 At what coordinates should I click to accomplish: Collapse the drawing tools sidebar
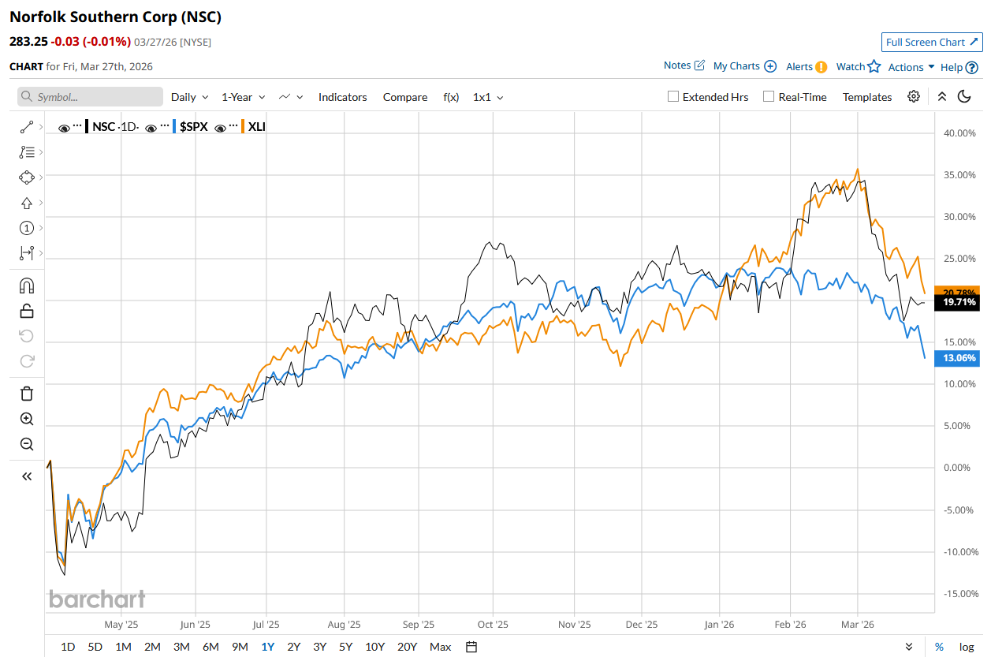click(x=27, y=476)
